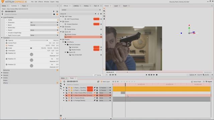The image size is (214, 120).
Task: Click the Controls panel clock icon
Action: [2, 11]
